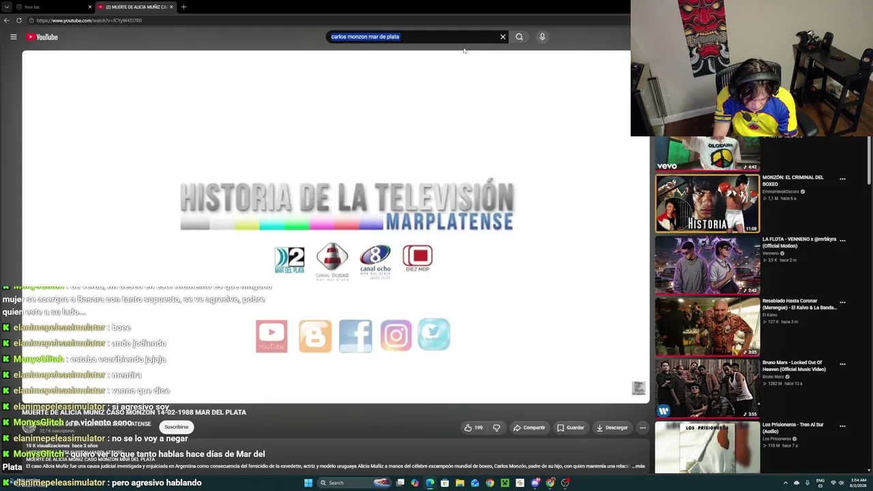This screenshot has width=873, height=491.
Task: Reload the page with the refresh icon
Action: click(19, 20)
